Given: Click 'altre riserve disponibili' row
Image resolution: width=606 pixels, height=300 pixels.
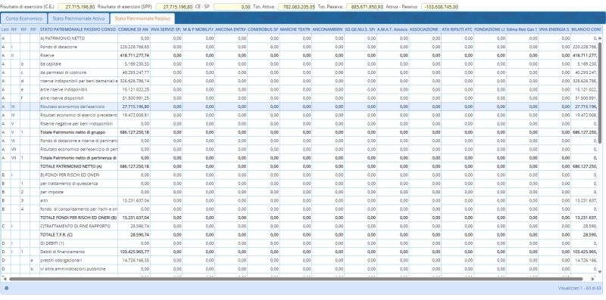Looking at the screenshot, I should click(x=299, y=98).
